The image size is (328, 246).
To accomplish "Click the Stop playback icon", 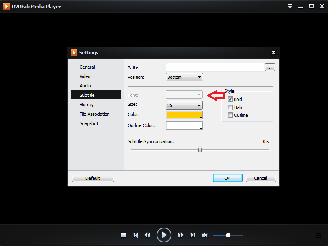I will 123,235.
